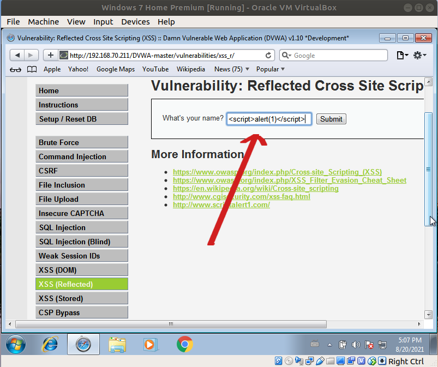
Task: Open the OWASP XSS Filter Evasion link
Action: [290, 180]
